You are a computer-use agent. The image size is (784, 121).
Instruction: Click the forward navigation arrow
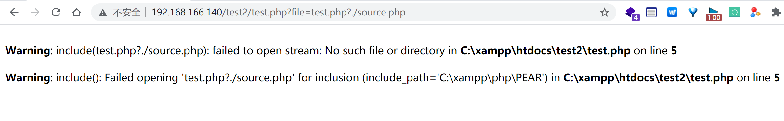pyautogui.click(x=35, y=13)
